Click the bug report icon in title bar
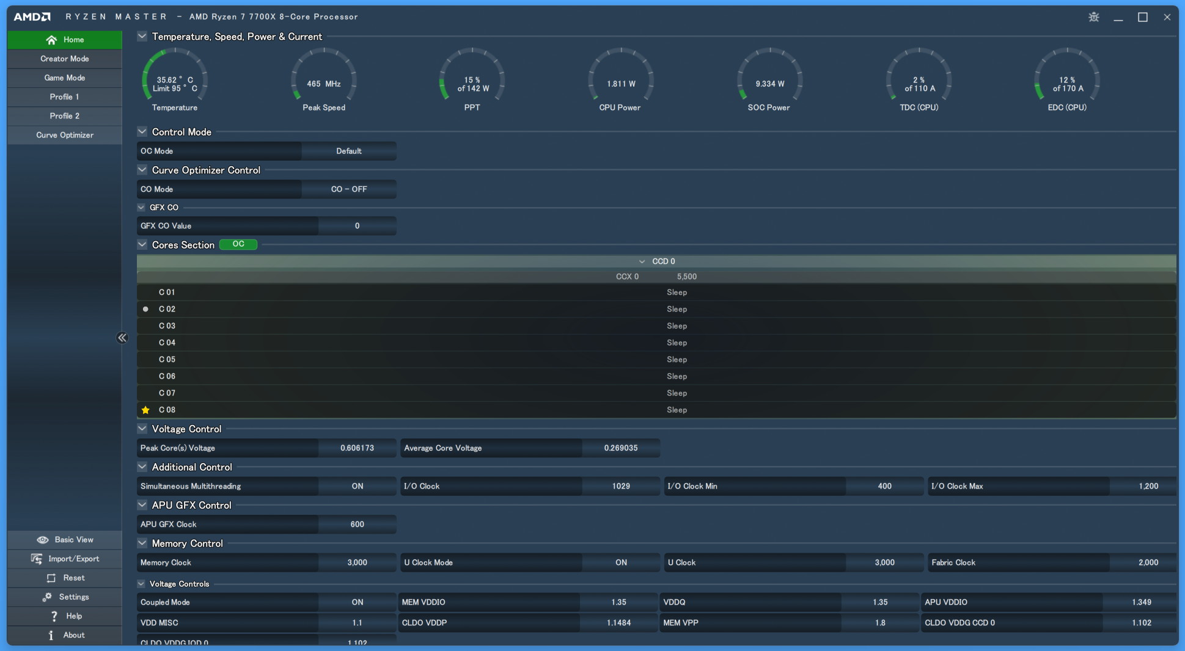This screenshot has width=1185, height=651. pos(1094,17)
